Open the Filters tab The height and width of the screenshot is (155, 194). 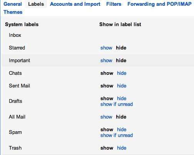[x=114, y=4]
